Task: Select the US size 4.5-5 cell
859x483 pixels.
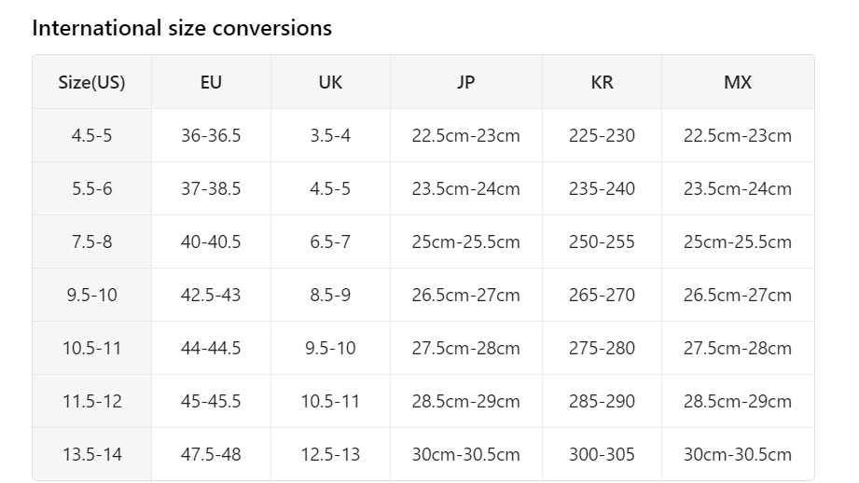Action: [x=91, y=135]
